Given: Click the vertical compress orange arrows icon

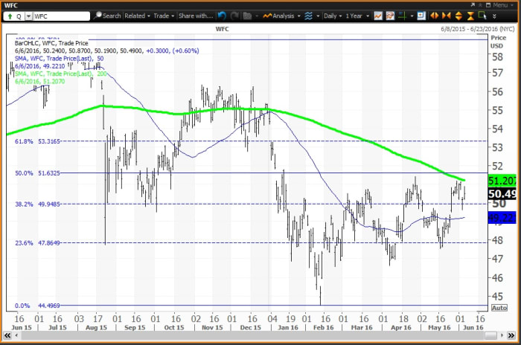Looking at the screenshot, I should [470, 16].
